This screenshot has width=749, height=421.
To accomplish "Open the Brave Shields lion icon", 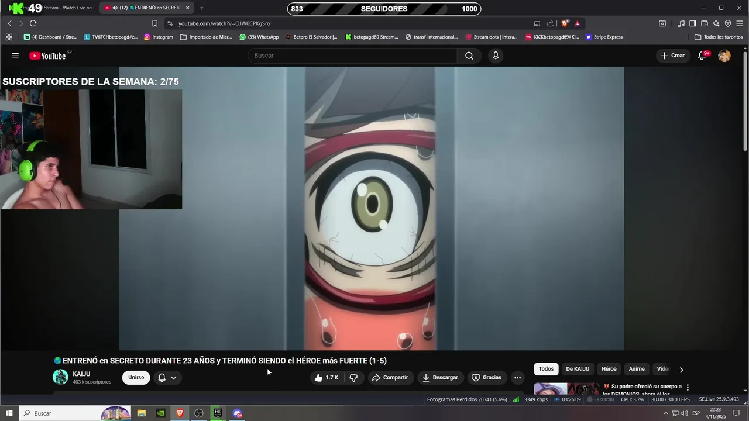I will [x=565, y=23].
